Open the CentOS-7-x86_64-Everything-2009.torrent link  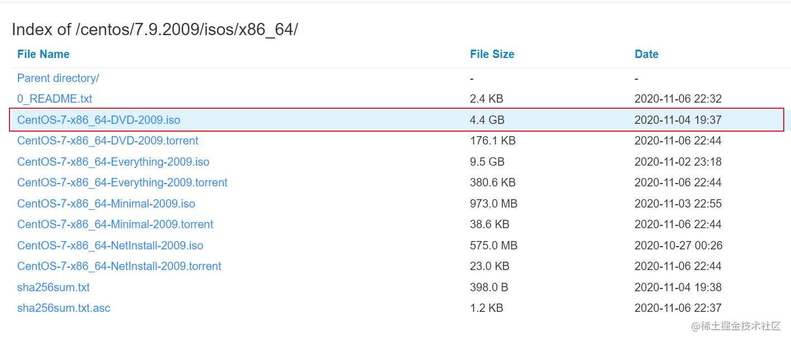(x=122, y=182)
